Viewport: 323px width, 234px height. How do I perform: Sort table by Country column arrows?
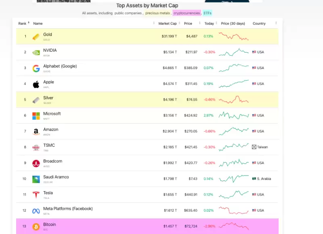(x=276, y=23)
